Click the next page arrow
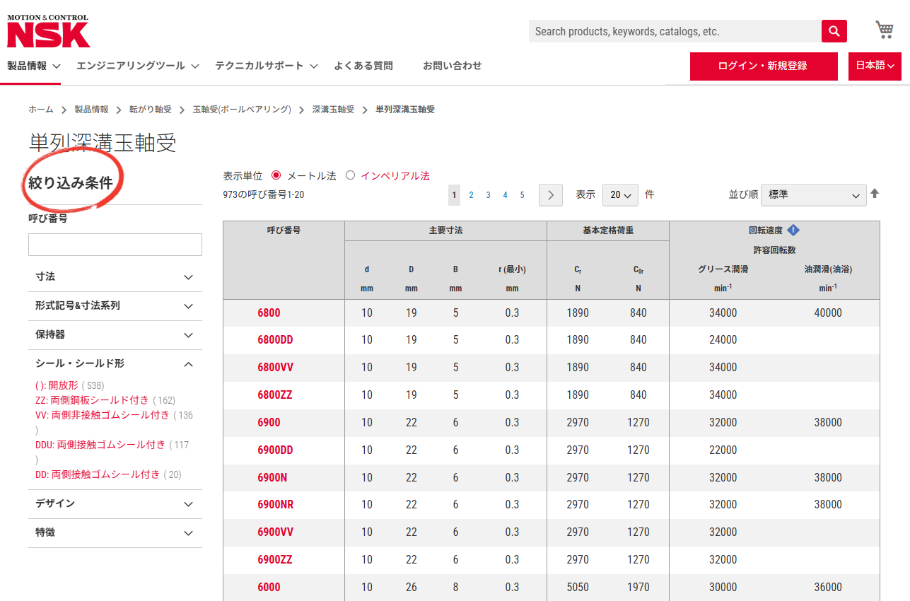910x601 pixels. [550, 194]
